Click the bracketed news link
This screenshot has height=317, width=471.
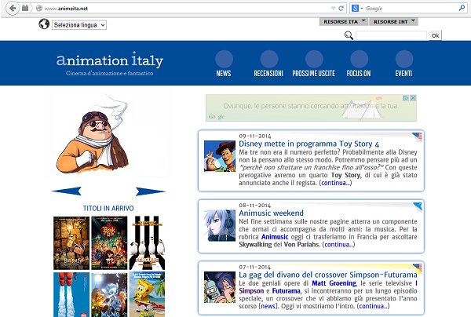click(268, 306)
